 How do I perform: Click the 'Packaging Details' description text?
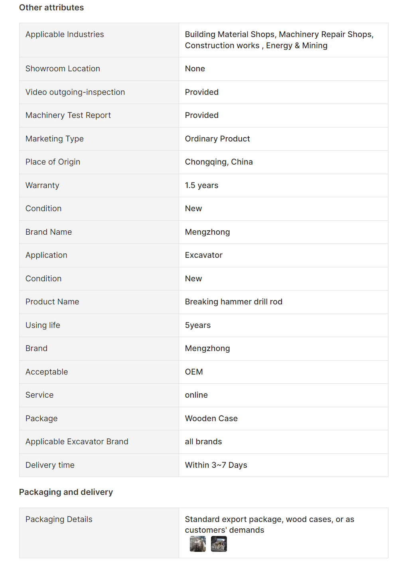(269, 524)
